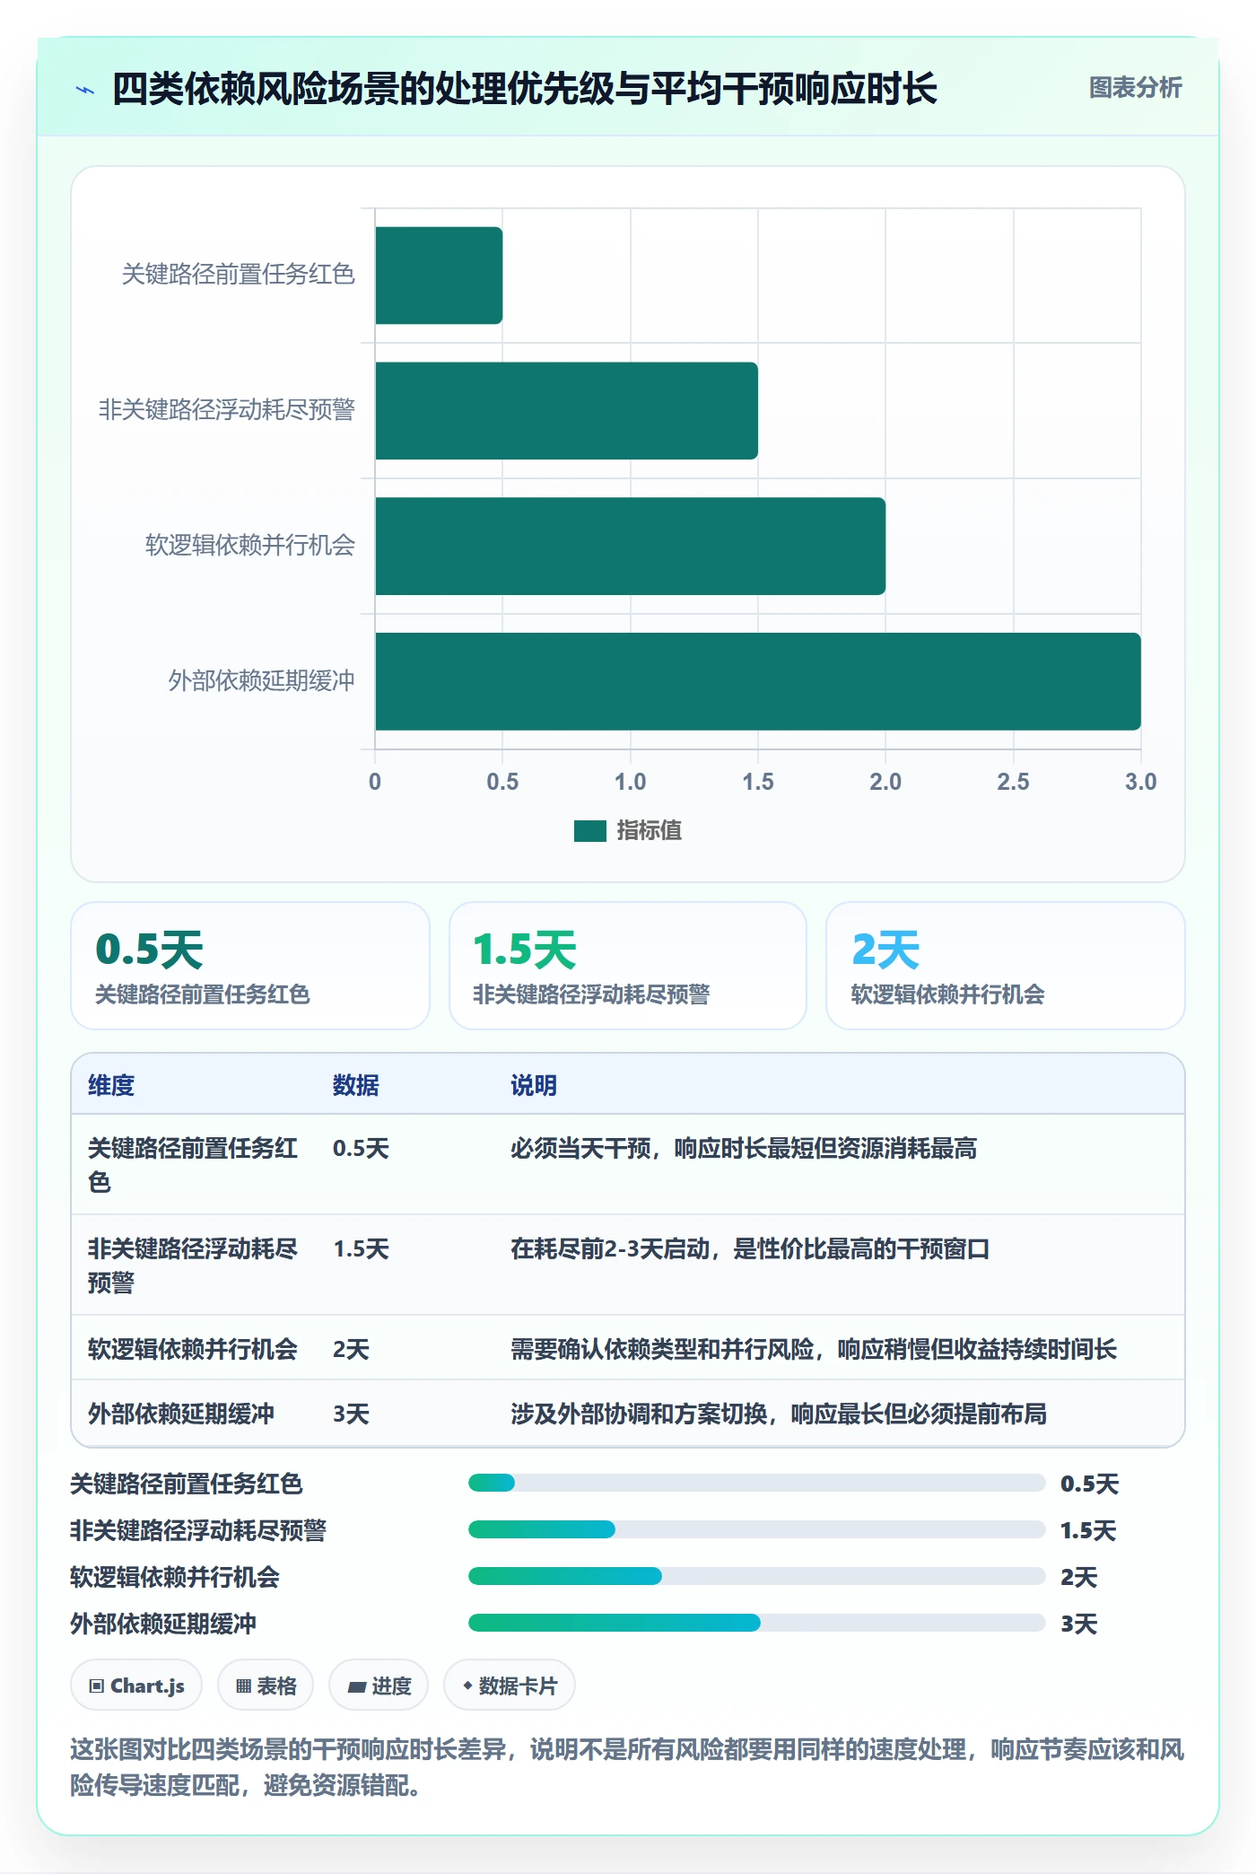
Task: Click the lightning icon beside the title
Action: pyautogui.click(x=85, y=90)
